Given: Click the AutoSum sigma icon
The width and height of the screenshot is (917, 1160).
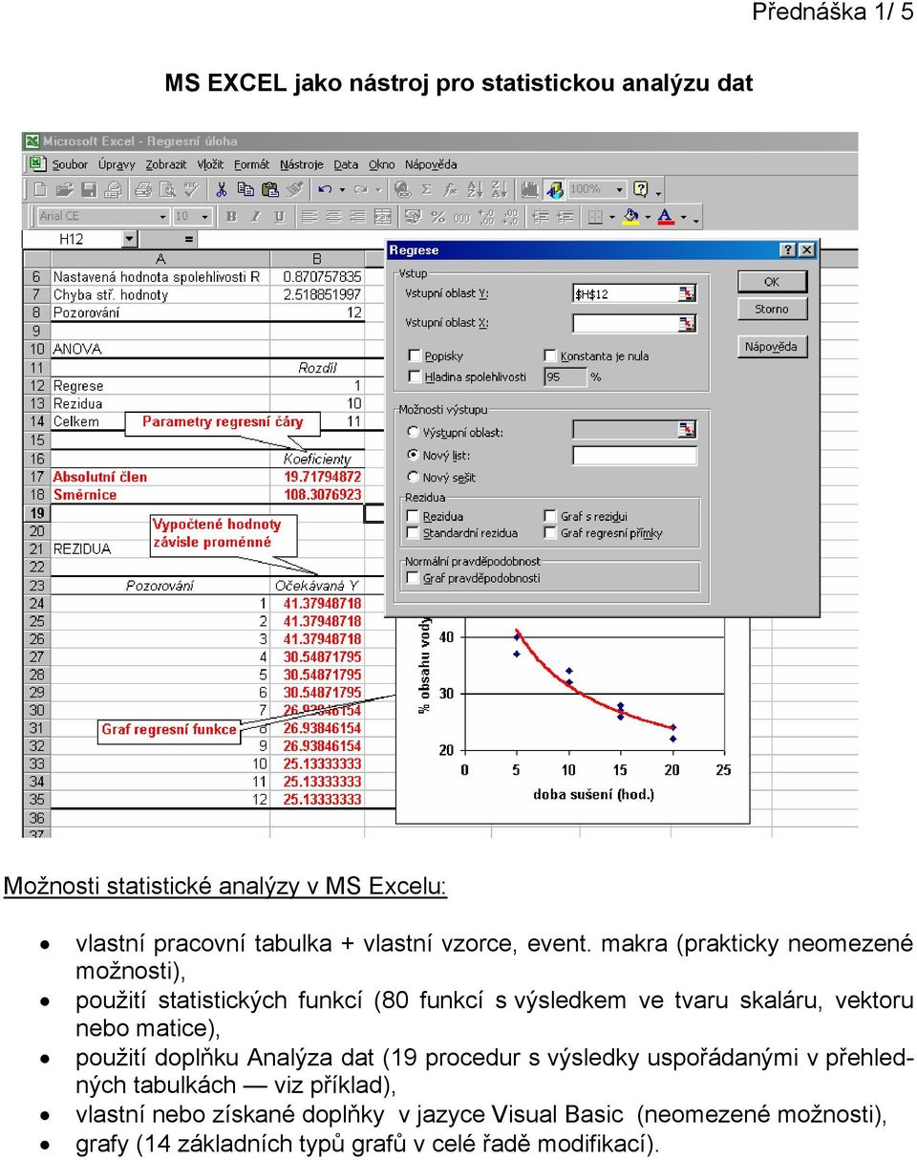Looking at the screenshot, I should click(426, 189).
